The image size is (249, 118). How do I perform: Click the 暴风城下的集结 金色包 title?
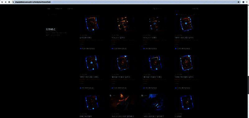click(x=121, y=77)
